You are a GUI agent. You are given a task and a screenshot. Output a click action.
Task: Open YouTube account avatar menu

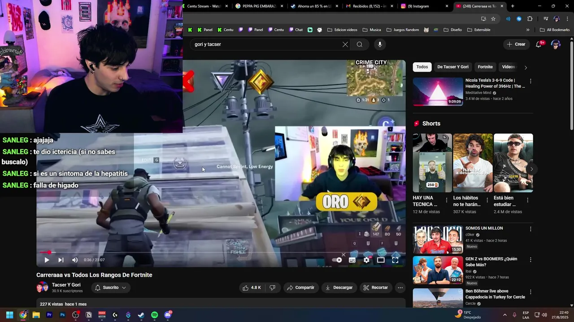556,44
